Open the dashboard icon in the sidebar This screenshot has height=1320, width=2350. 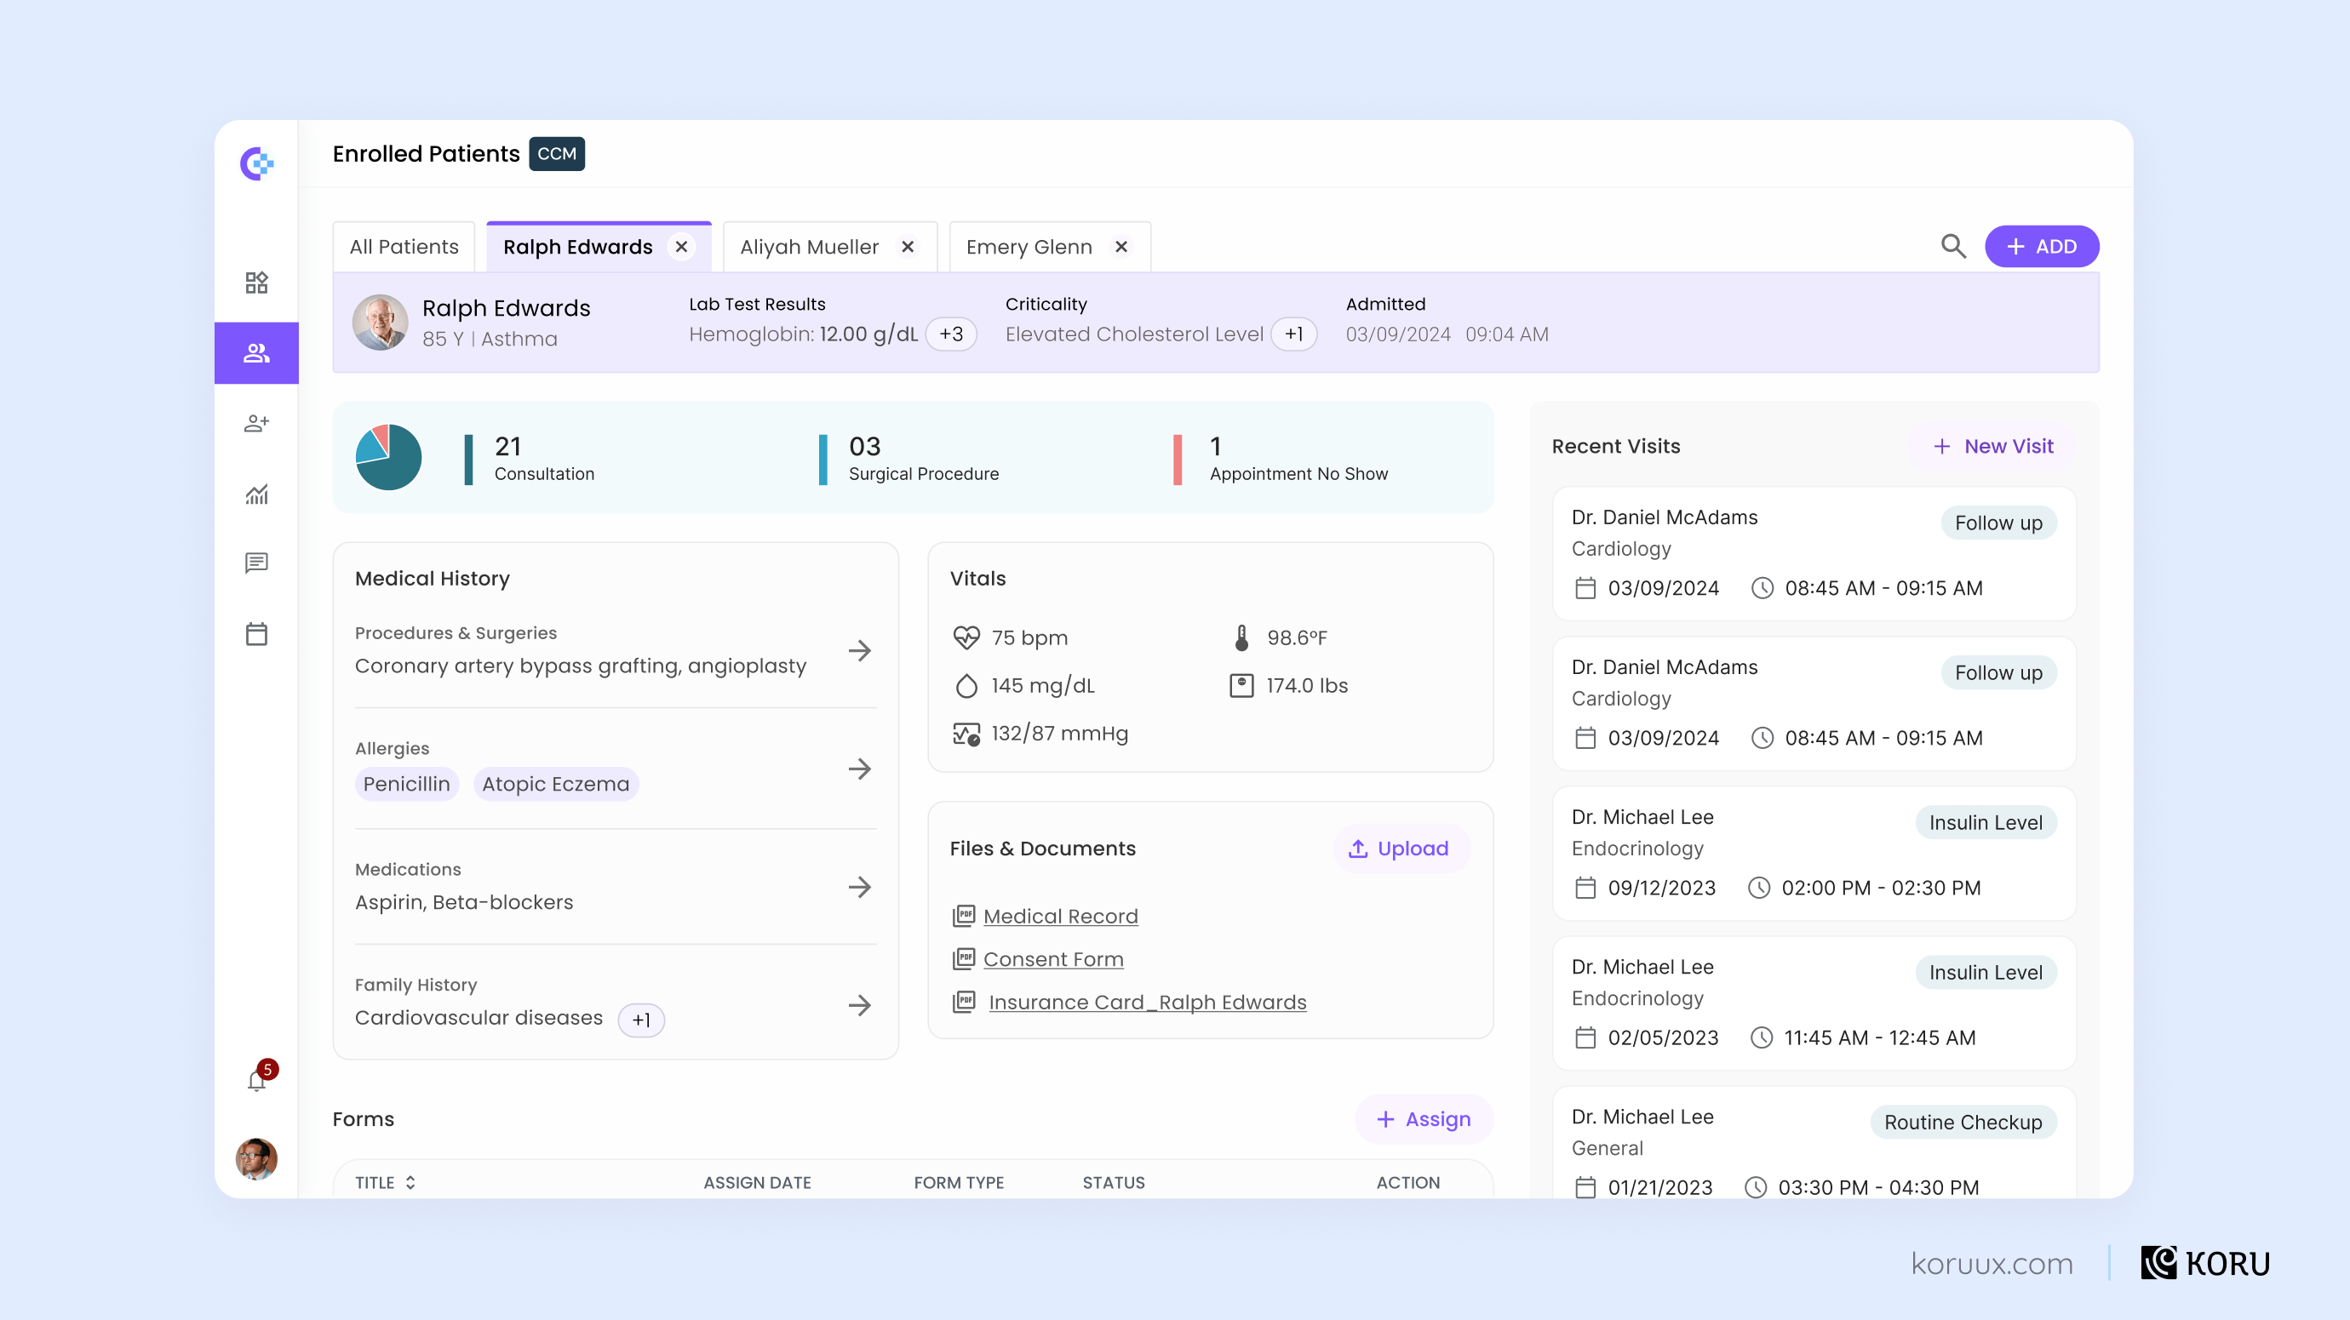click(256, 283)
